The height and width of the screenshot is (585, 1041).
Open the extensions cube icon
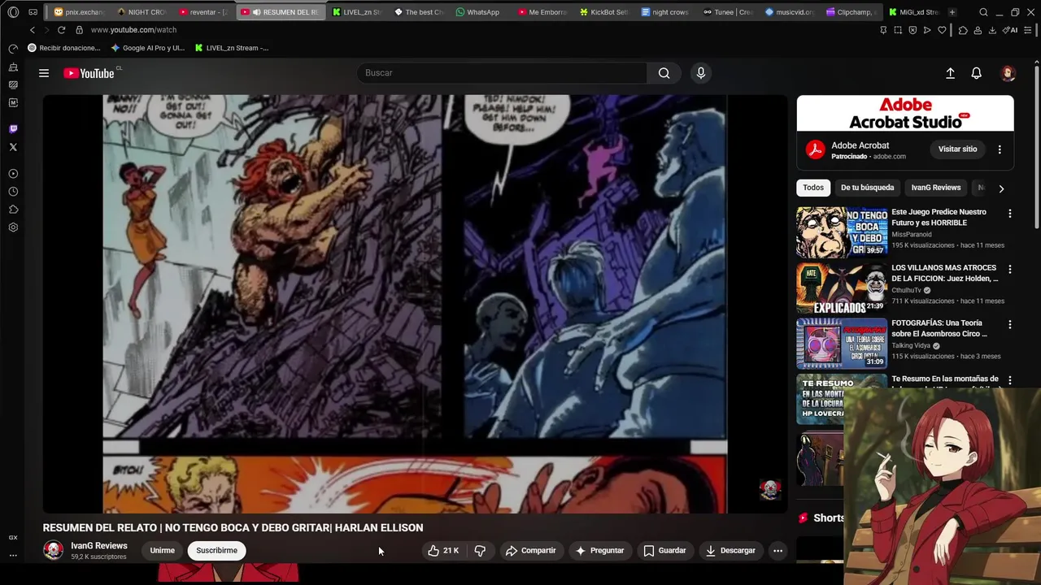[963, 30]
